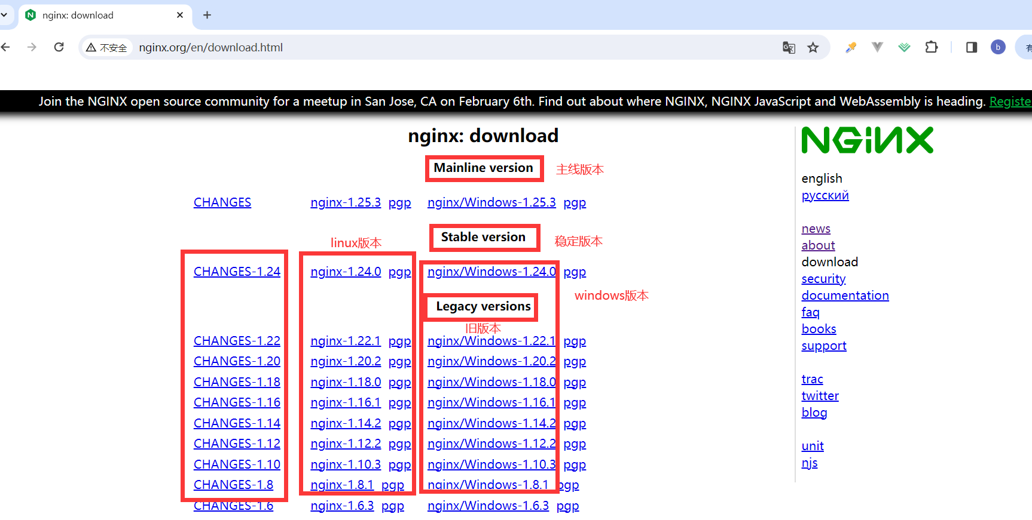Open the news page
This screenshot has height=520, width=1032.
pos(816,229)
